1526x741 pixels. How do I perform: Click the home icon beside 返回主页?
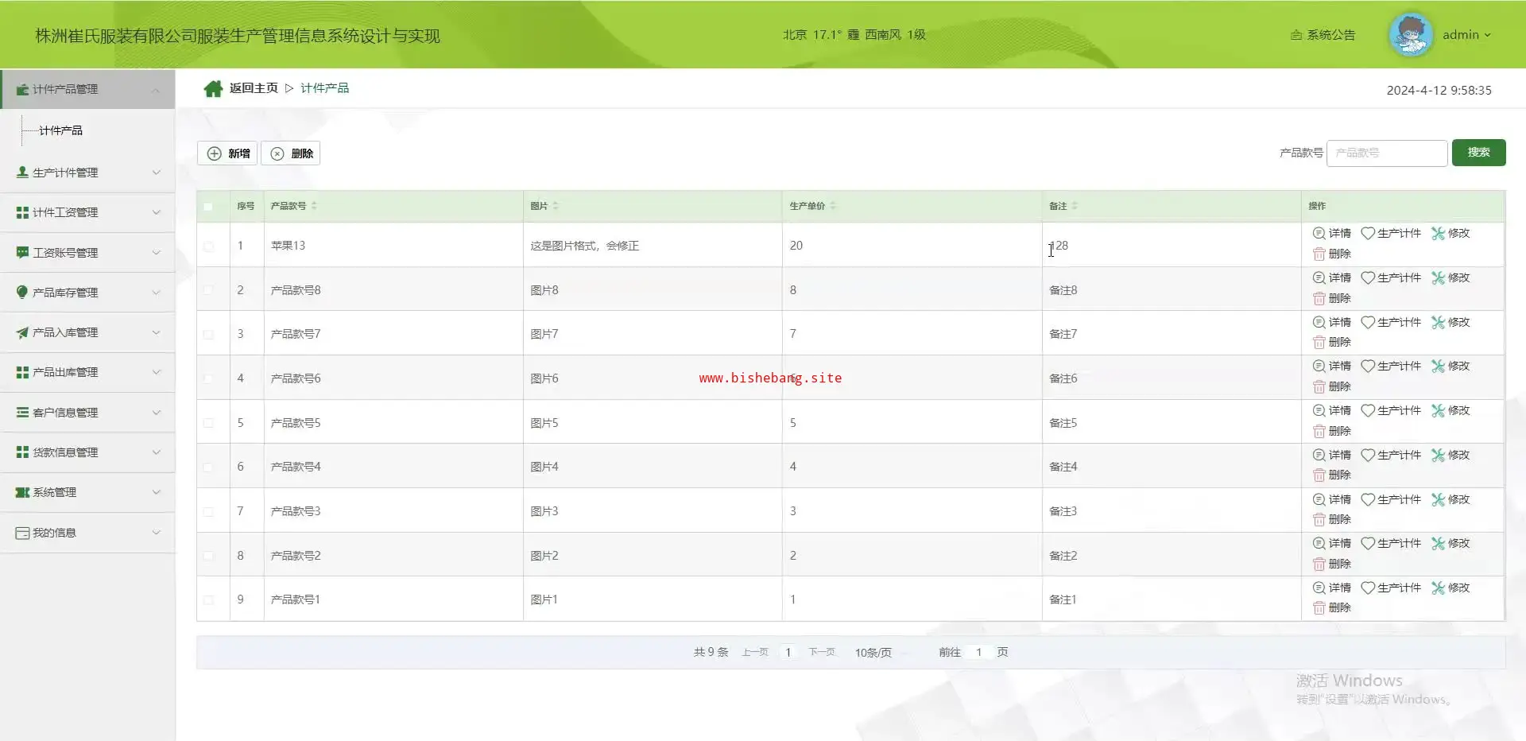(213, 88)
